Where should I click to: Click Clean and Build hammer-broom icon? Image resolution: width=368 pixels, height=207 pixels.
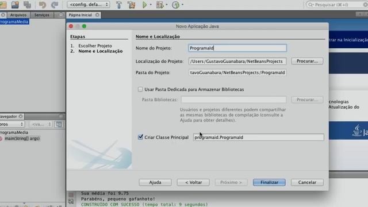(x=132, y=5)
